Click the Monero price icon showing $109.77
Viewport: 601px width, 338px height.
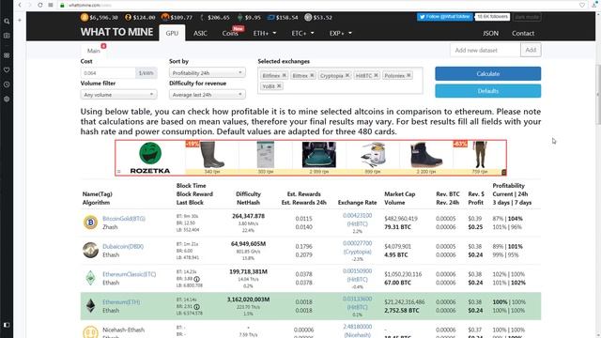(165, 17)
